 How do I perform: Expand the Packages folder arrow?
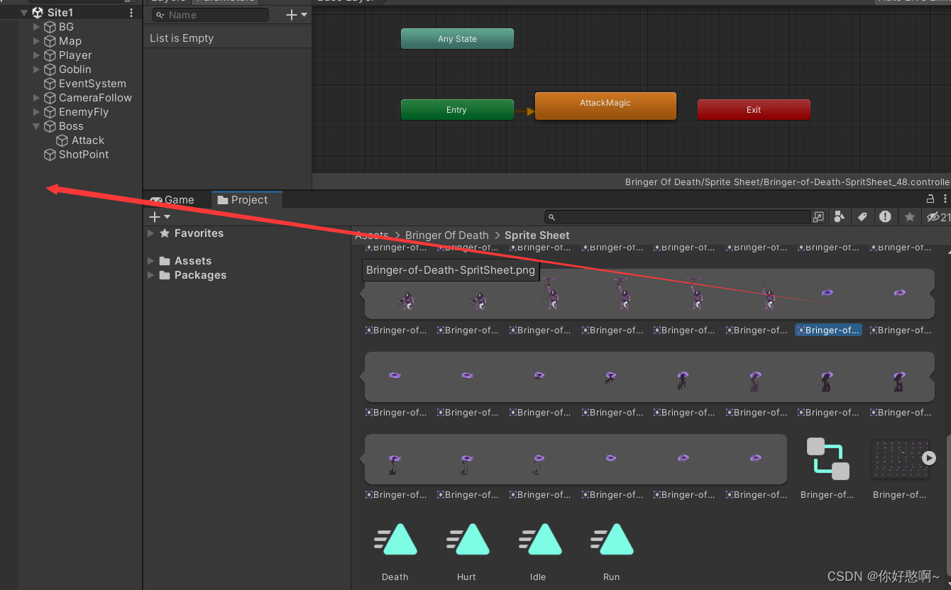click(150, 275)
